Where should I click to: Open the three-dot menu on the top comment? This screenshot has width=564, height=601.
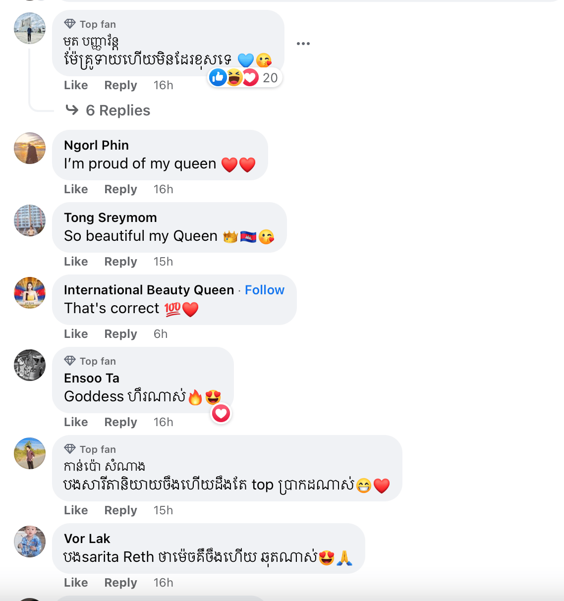(x=303, y=44)
